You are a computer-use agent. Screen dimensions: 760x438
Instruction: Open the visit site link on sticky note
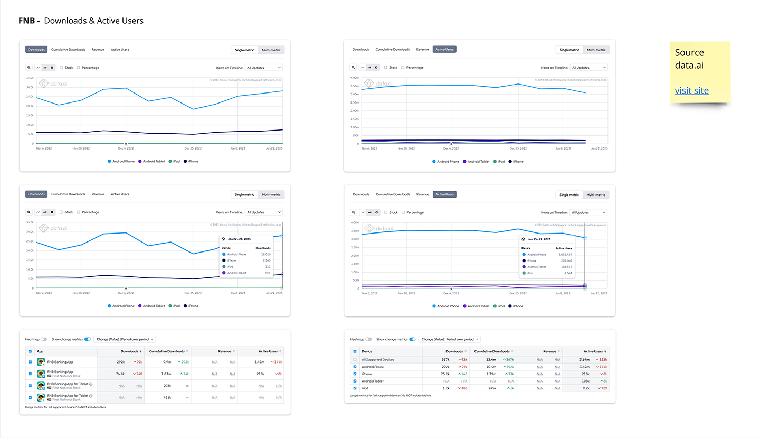coord(691,91)
